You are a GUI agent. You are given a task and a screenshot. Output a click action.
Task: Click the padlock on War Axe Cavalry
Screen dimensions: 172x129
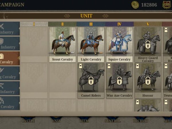coord(119,81)
